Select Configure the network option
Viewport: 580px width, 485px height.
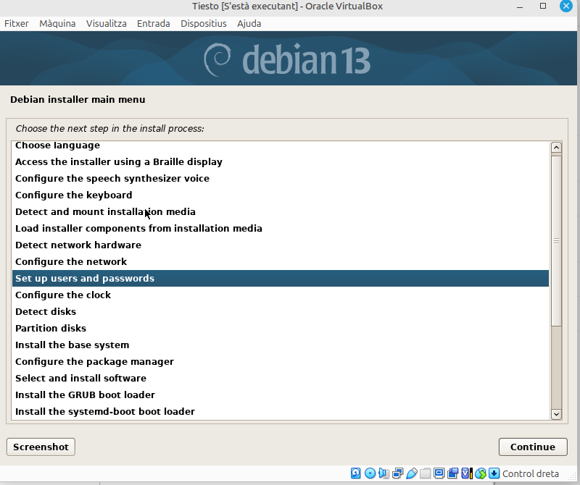pos(71,261)
